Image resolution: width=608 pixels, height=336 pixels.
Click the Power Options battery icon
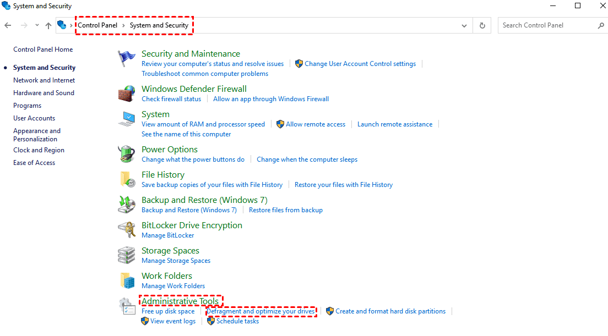click(127, 154)
